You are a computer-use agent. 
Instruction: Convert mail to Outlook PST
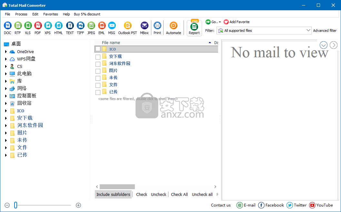coord(128,28)
